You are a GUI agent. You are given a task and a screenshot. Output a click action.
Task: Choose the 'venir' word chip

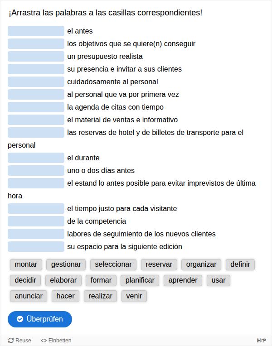pos(134,296)
